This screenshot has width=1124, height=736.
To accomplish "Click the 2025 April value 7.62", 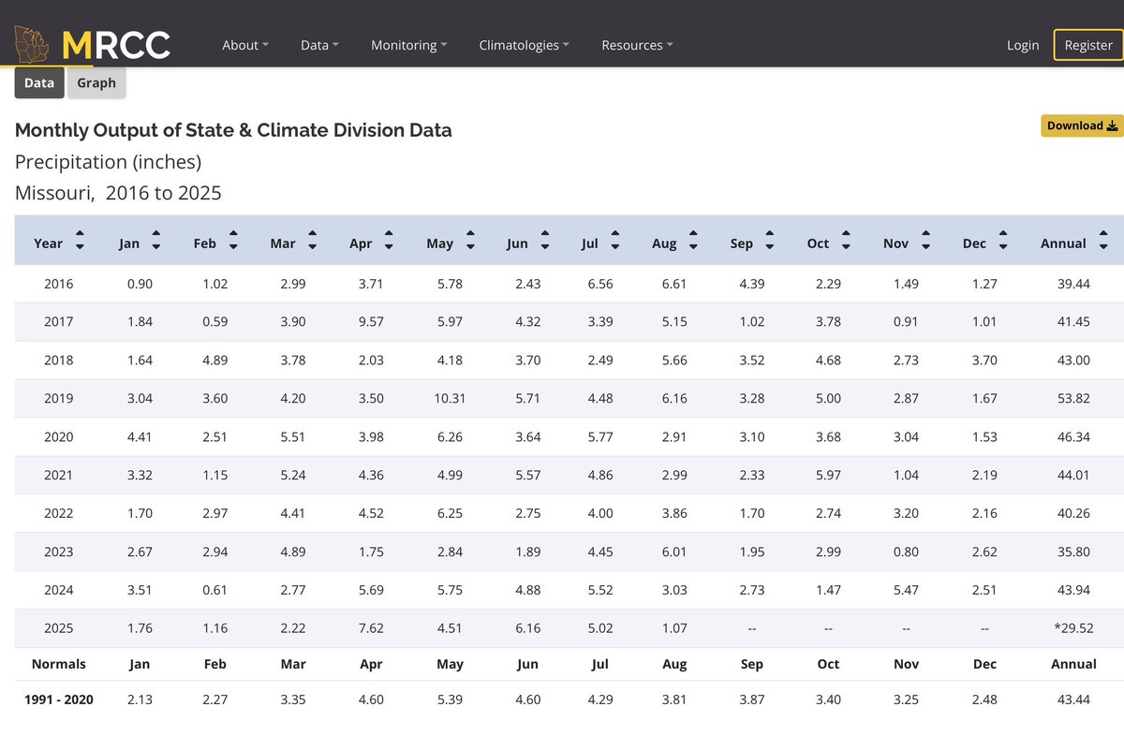I will pyautogui.click(x=371, y=628).
